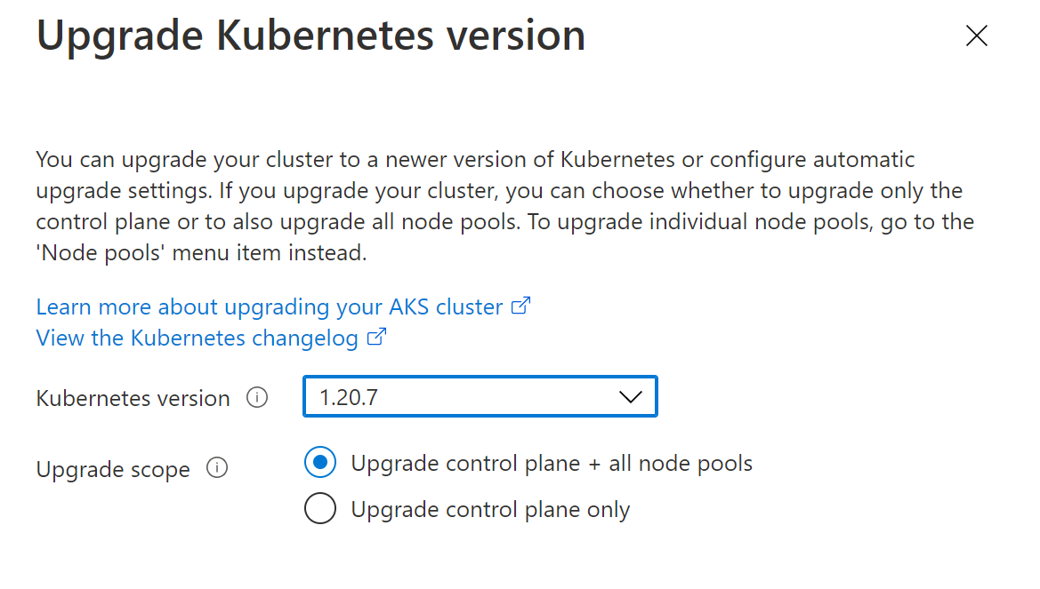Open 'Learn more about upgrading your AKS cluster' link
Viewport: 1040px width, 589px height.
pos(269,307)
